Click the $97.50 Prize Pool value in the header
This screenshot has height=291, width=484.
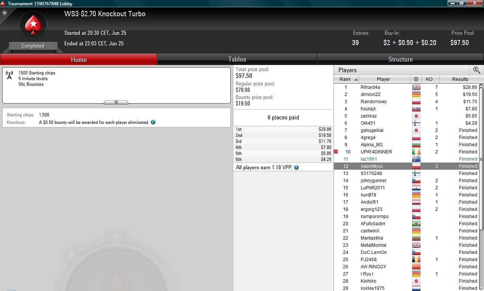coord(459,43)
